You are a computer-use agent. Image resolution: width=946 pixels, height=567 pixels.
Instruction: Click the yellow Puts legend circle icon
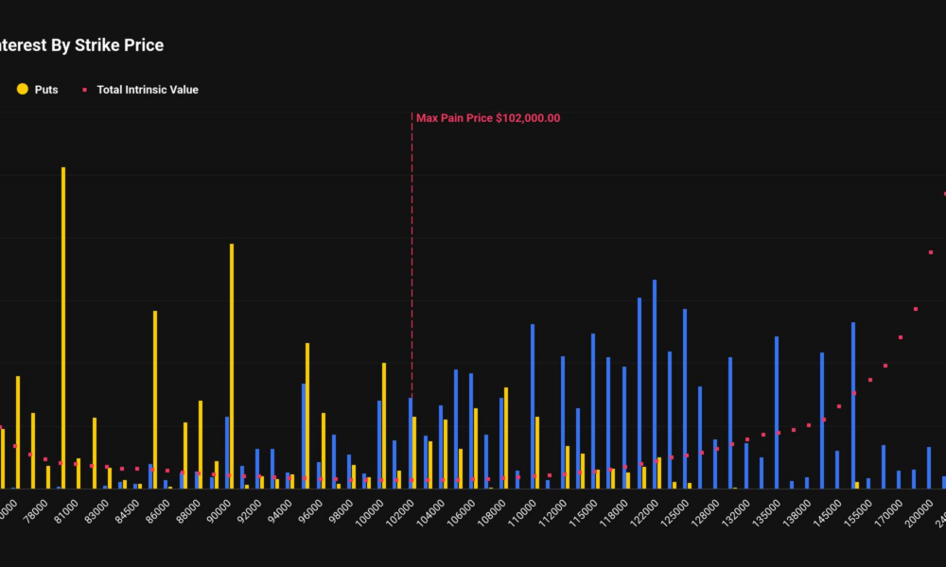21,89
